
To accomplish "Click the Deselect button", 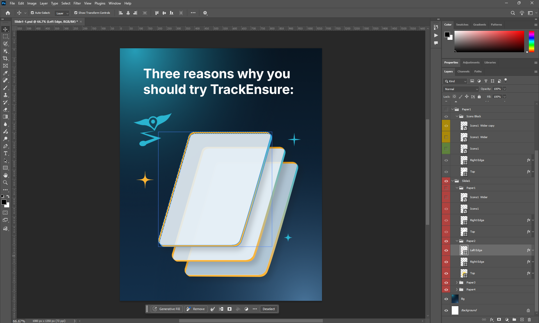I will coord(269,309).
